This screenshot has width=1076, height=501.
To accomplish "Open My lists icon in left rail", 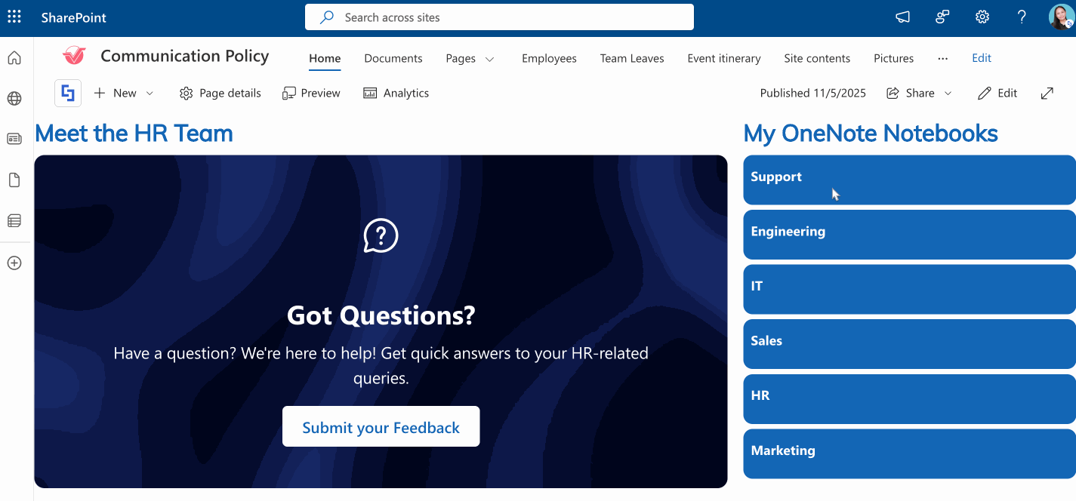I will 14,221.
